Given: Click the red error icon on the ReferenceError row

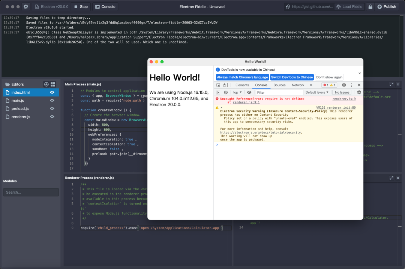Looking at the screenshot, I should tap(217, 99).
